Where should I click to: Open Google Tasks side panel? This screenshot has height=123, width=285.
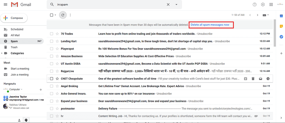[281, 37]
